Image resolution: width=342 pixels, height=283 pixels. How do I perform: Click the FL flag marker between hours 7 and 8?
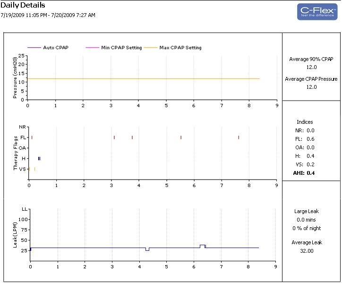pos(239,137)
